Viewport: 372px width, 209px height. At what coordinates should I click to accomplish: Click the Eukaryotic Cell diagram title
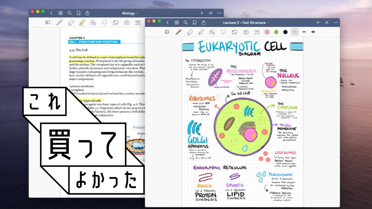pyautogui.click(x=242, y=47)
